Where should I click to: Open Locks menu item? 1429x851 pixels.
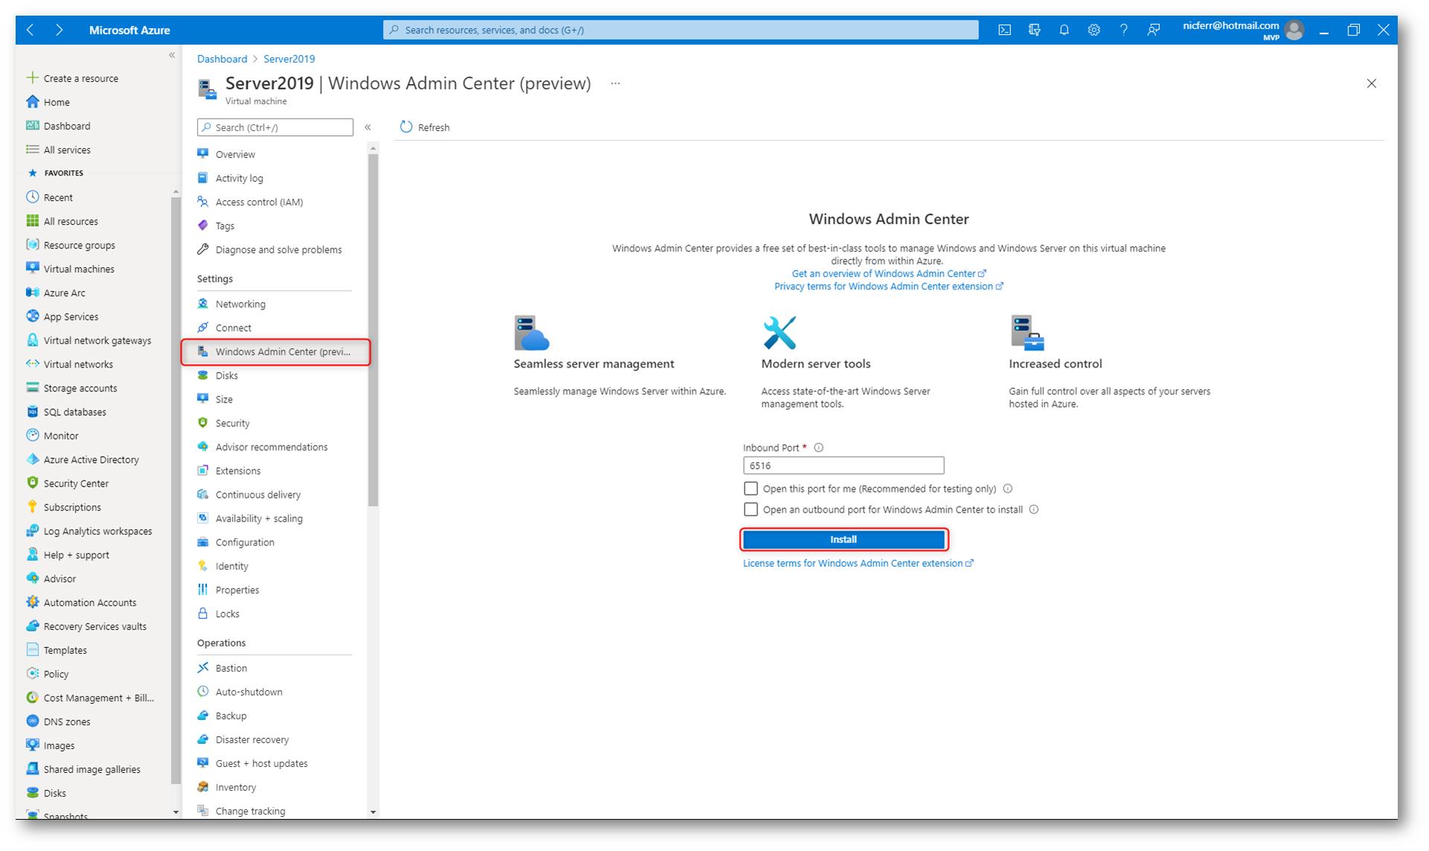tap(227, 614)
